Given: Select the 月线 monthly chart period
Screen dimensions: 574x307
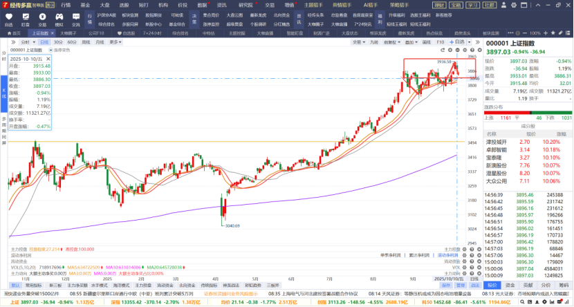Looking at the screenshot, I should click(x=100, y=41).
